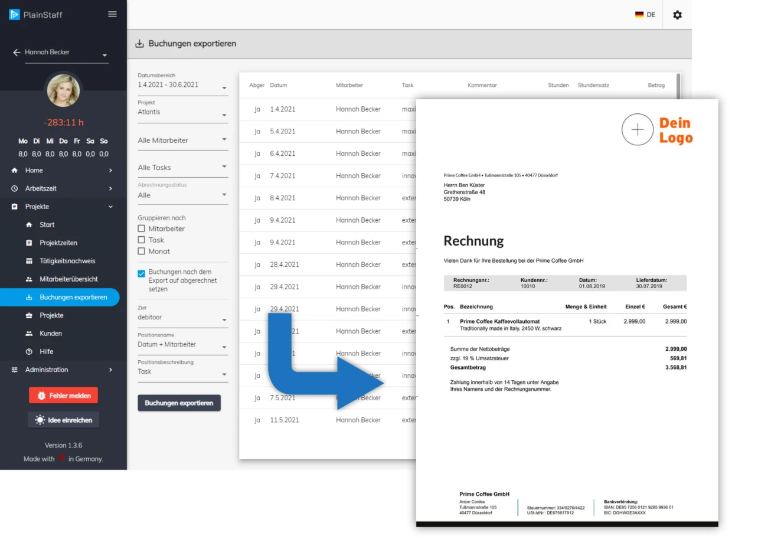Screen dimensions: 758x545
Task: Open the Alle Mitarbeiter dropdown
Action: (x=183, y=141)
